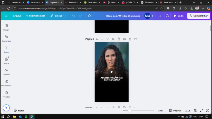Undo the last action in Canva
The image size is (212, 119).
click(x=73, y=16)
